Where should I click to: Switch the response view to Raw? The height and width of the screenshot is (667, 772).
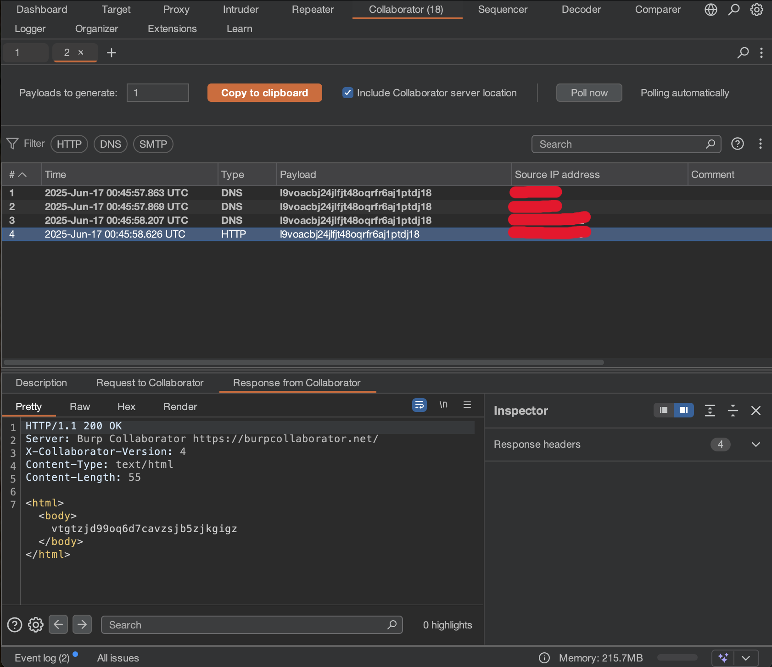click(80, 406)
